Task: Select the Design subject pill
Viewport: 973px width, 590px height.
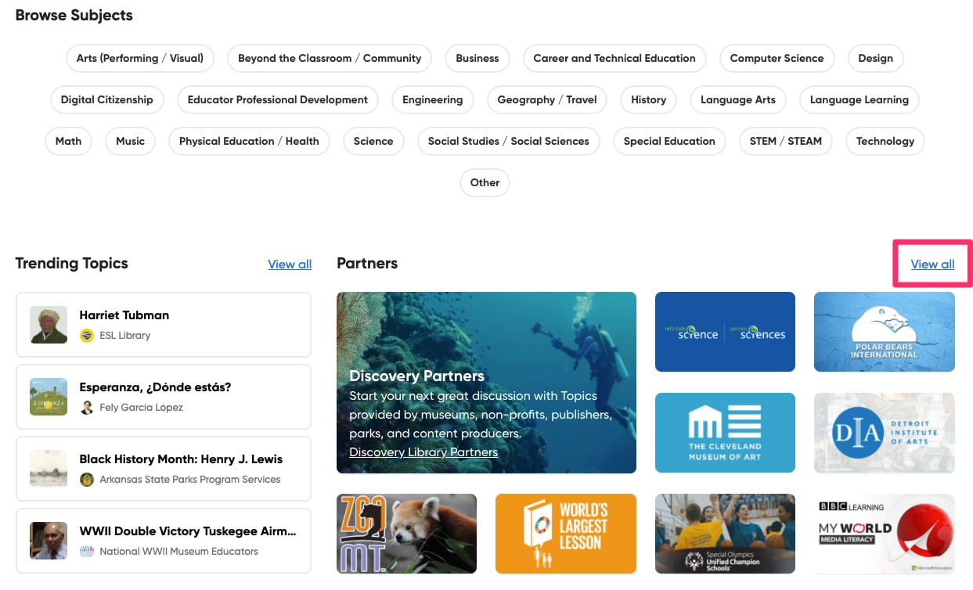Action: click(x=875, y=58)
